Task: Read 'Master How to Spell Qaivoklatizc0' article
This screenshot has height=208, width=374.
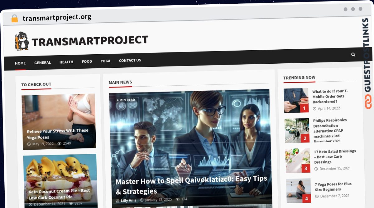Action: click(x=191, y=185)
